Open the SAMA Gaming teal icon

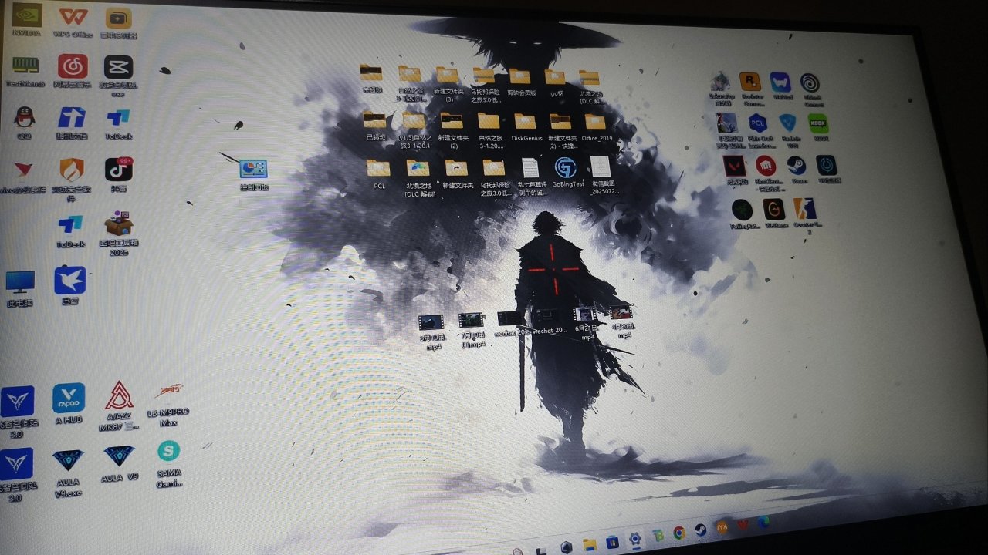[168, 451]
